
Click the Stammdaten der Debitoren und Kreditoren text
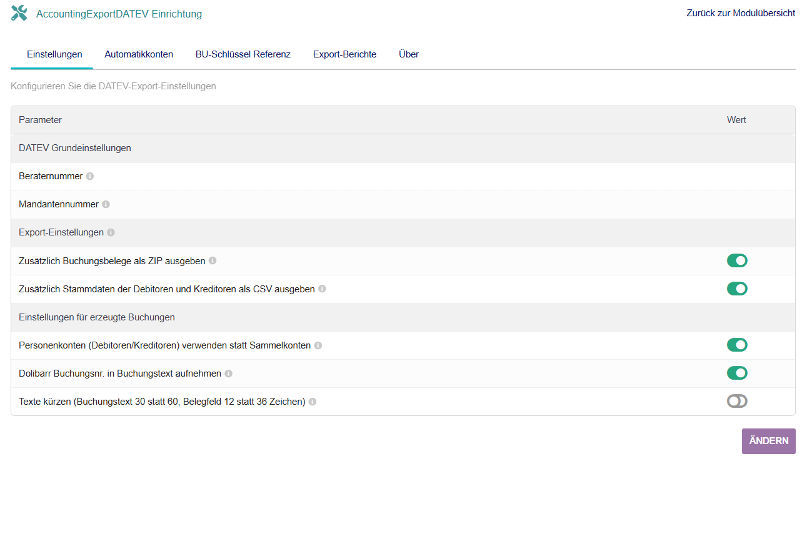tap(167, 289)
